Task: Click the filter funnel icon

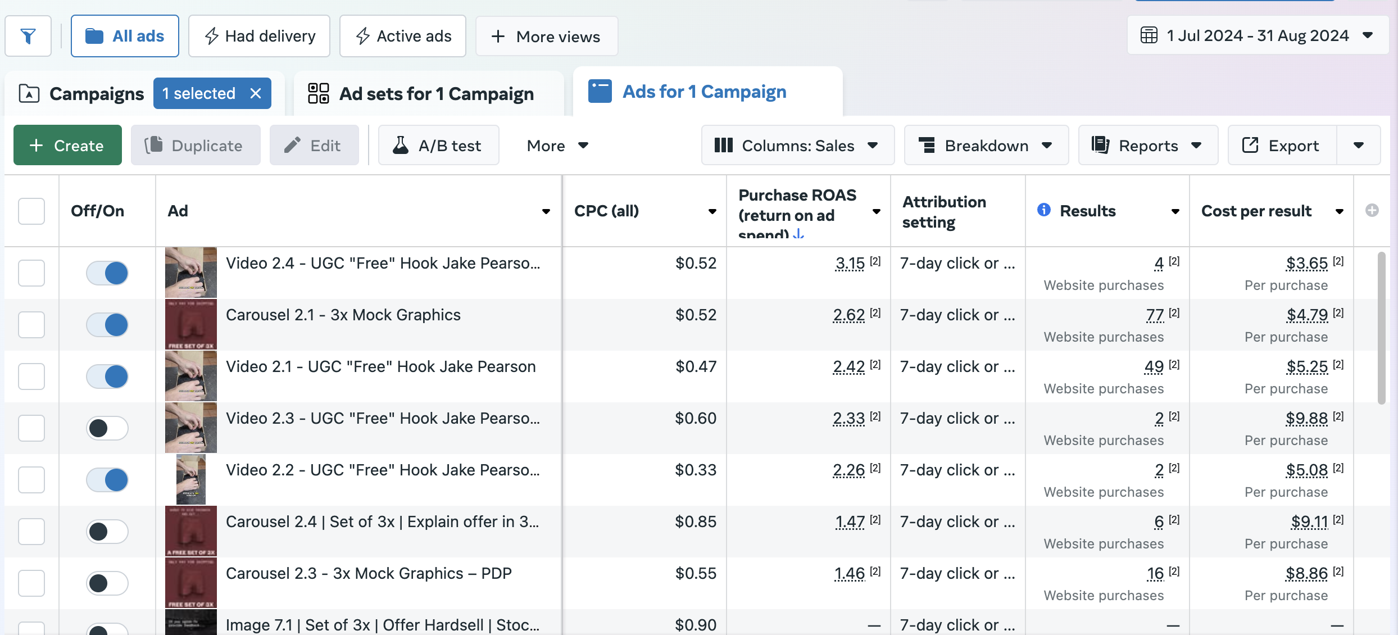Action: 28,37
